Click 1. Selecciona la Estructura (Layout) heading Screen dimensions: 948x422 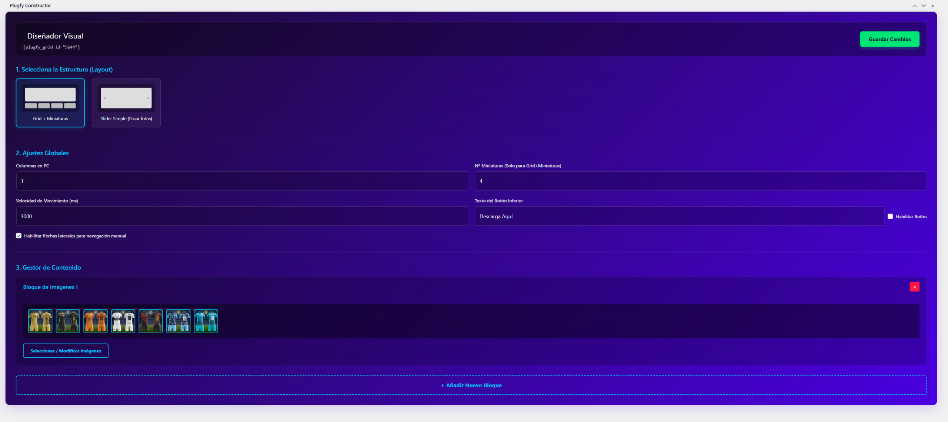click(64, 70)
